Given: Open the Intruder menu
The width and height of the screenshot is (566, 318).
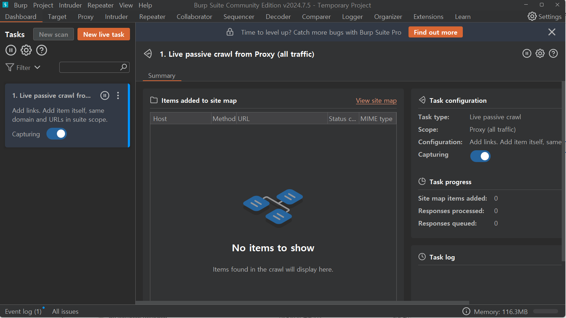Looking at the screenshot, I should 70,5.
